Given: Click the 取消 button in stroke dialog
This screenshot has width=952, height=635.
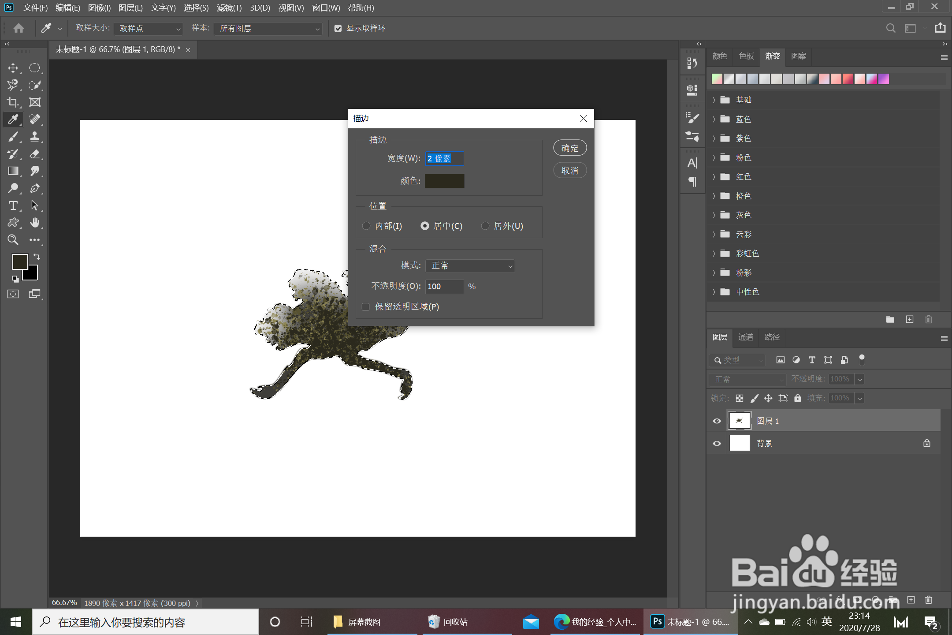Looking at the screenshot, I should [569, 171].
